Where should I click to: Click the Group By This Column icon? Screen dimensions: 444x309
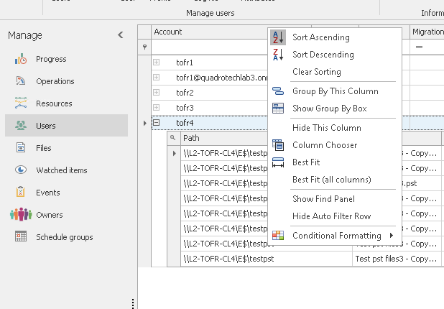[278, 91]
